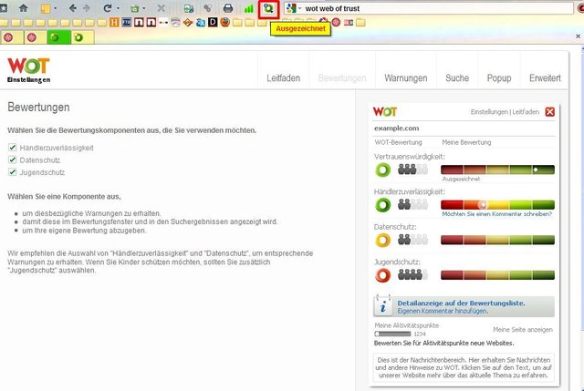This screenshot has width=584, height=391.
Task: Switch to the Erweitert tab
Action: pos(545,78)
